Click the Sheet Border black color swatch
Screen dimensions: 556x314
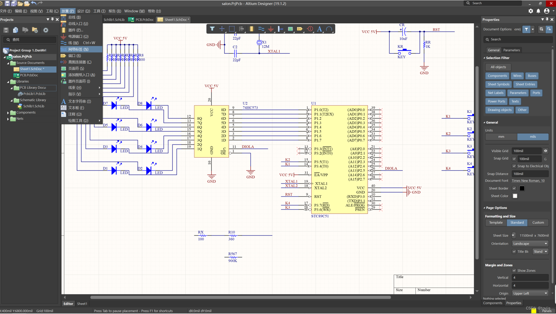click(x=522, y=188)
